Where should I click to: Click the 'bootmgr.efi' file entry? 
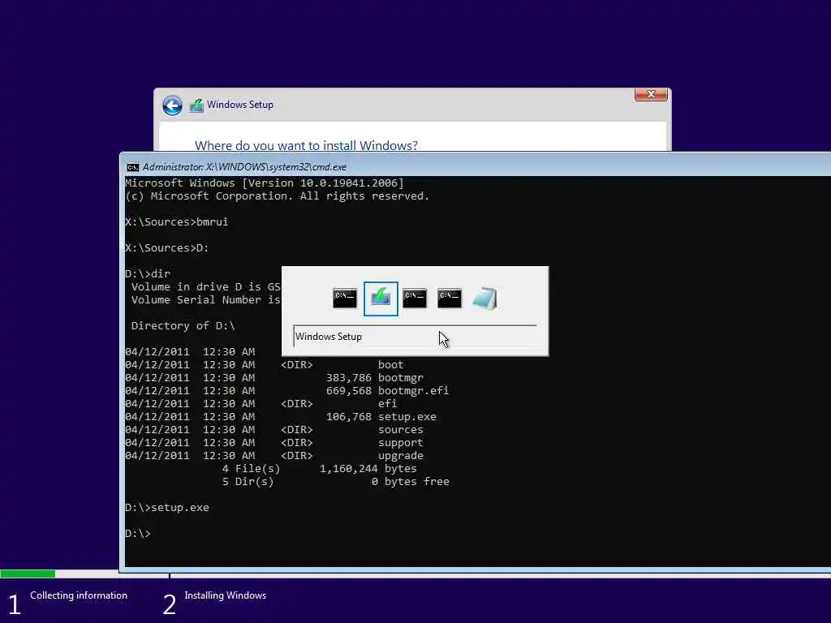click(413, 390)
